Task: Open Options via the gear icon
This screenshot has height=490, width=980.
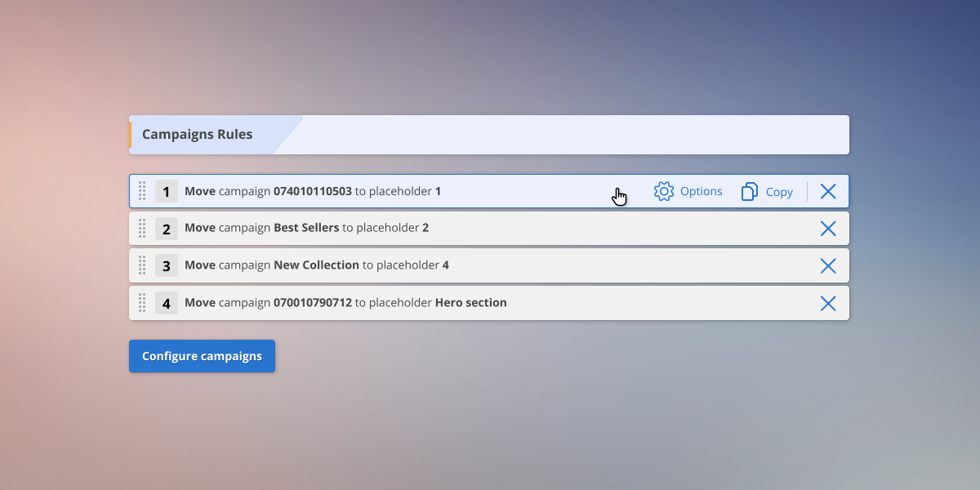Action: point(665,190)
